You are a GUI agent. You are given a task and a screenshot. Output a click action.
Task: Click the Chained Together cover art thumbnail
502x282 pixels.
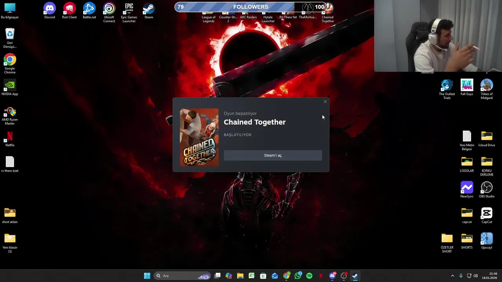tap(199, 137)
